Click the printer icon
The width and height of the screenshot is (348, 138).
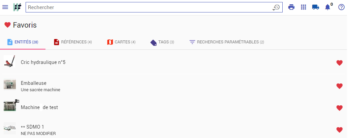click(x=291, y=7)
